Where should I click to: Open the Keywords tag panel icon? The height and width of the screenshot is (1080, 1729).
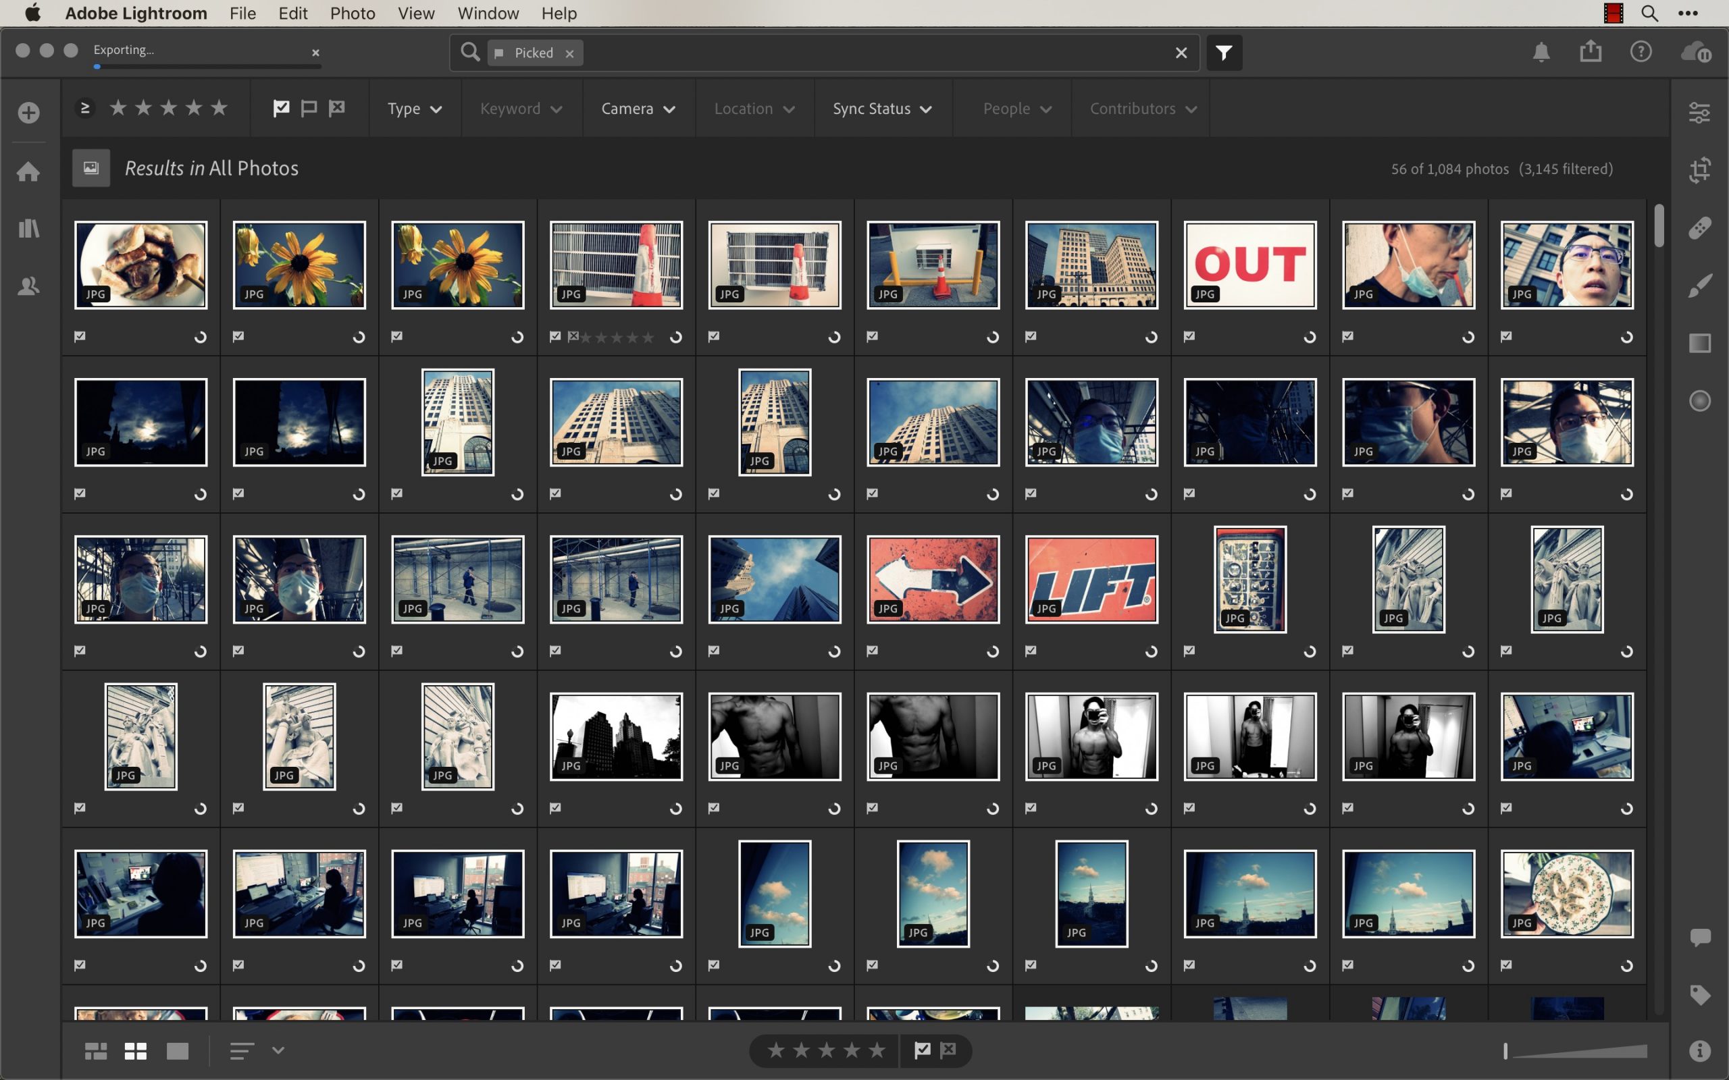[1699, 994]
